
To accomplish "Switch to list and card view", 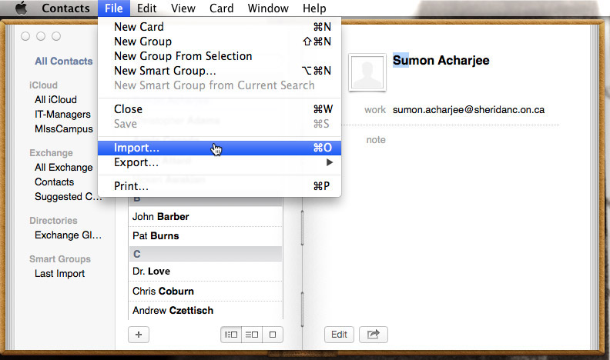I will 252,335.
